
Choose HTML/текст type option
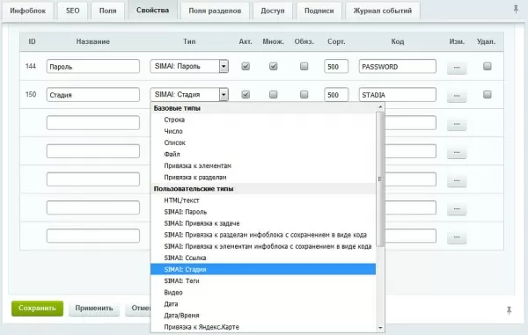coord(263,200)
